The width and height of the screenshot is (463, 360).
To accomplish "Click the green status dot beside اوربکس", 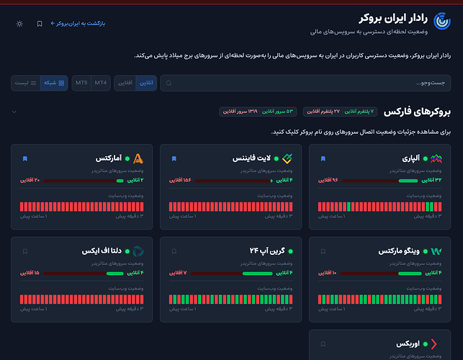I will (x=426, y=344).
